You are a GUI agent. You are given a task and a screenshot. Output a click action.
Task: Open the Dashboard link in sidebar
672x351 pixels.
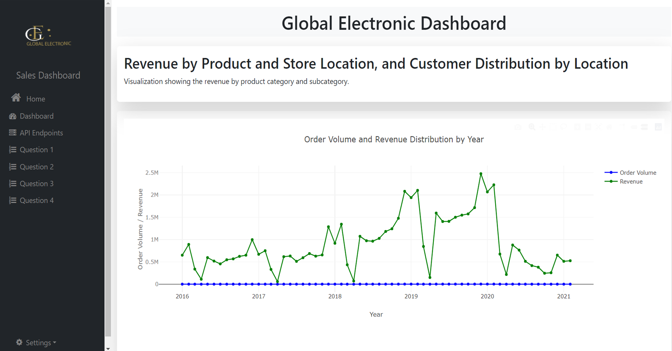[x=36, y=116]
